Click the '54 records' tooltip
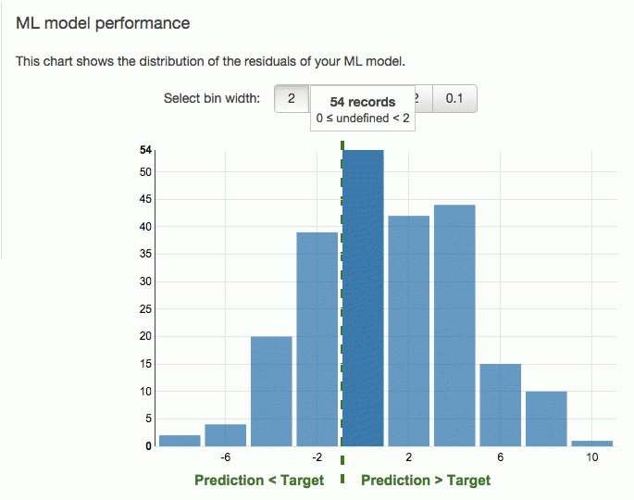 (x=363, y=108)
